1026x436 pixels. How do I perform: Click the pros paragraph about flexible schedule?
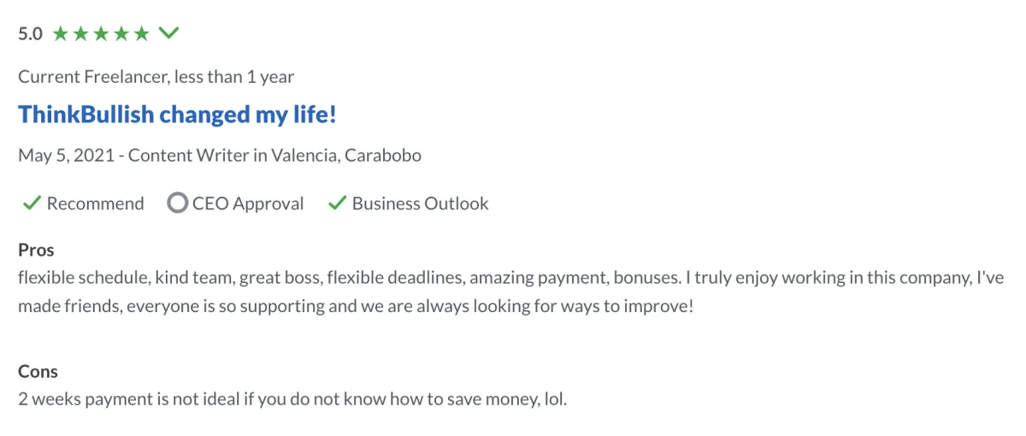[510, 292]
